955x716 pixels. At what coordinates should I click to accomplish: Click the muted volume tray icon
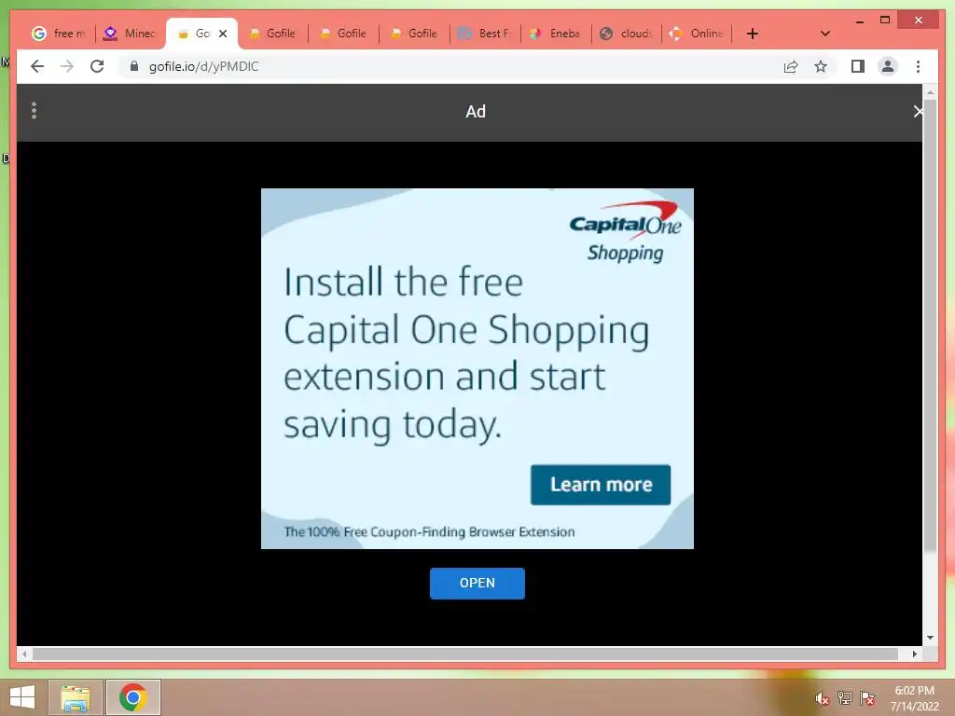822,698
